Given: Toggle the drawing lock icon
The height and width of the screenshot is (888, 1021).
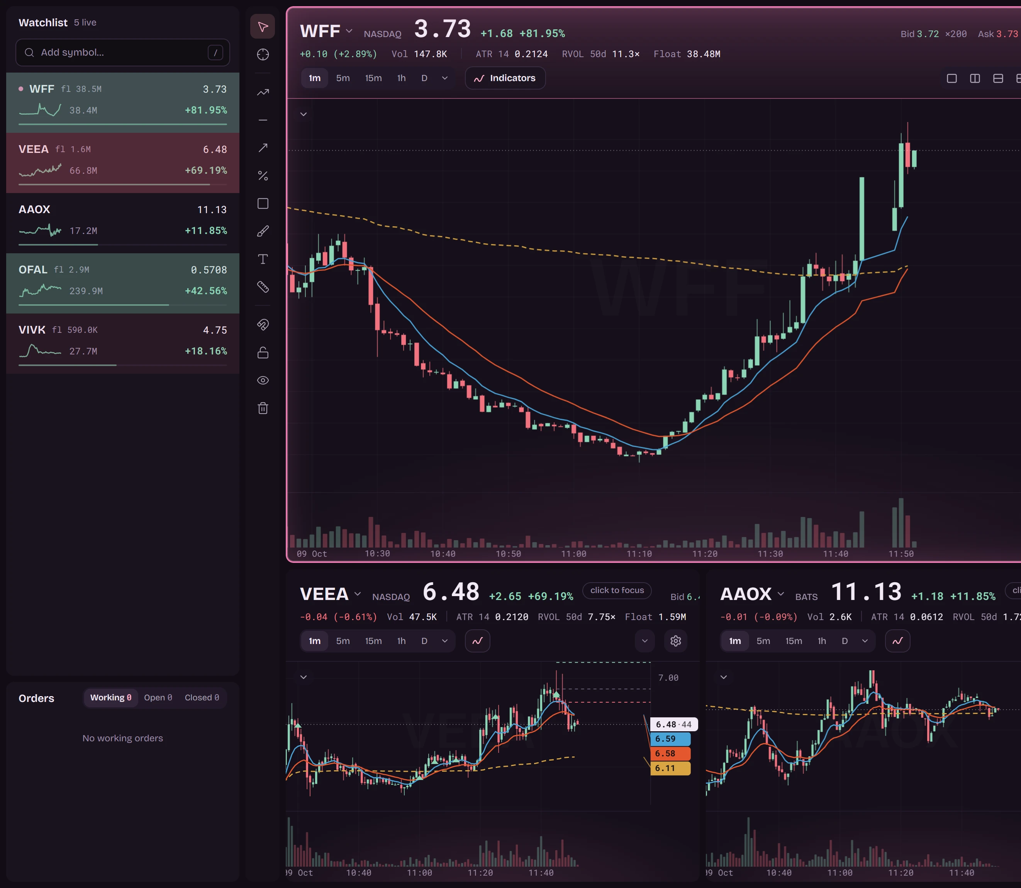Looking at the screenshot, I should click(x=263, y=352).
